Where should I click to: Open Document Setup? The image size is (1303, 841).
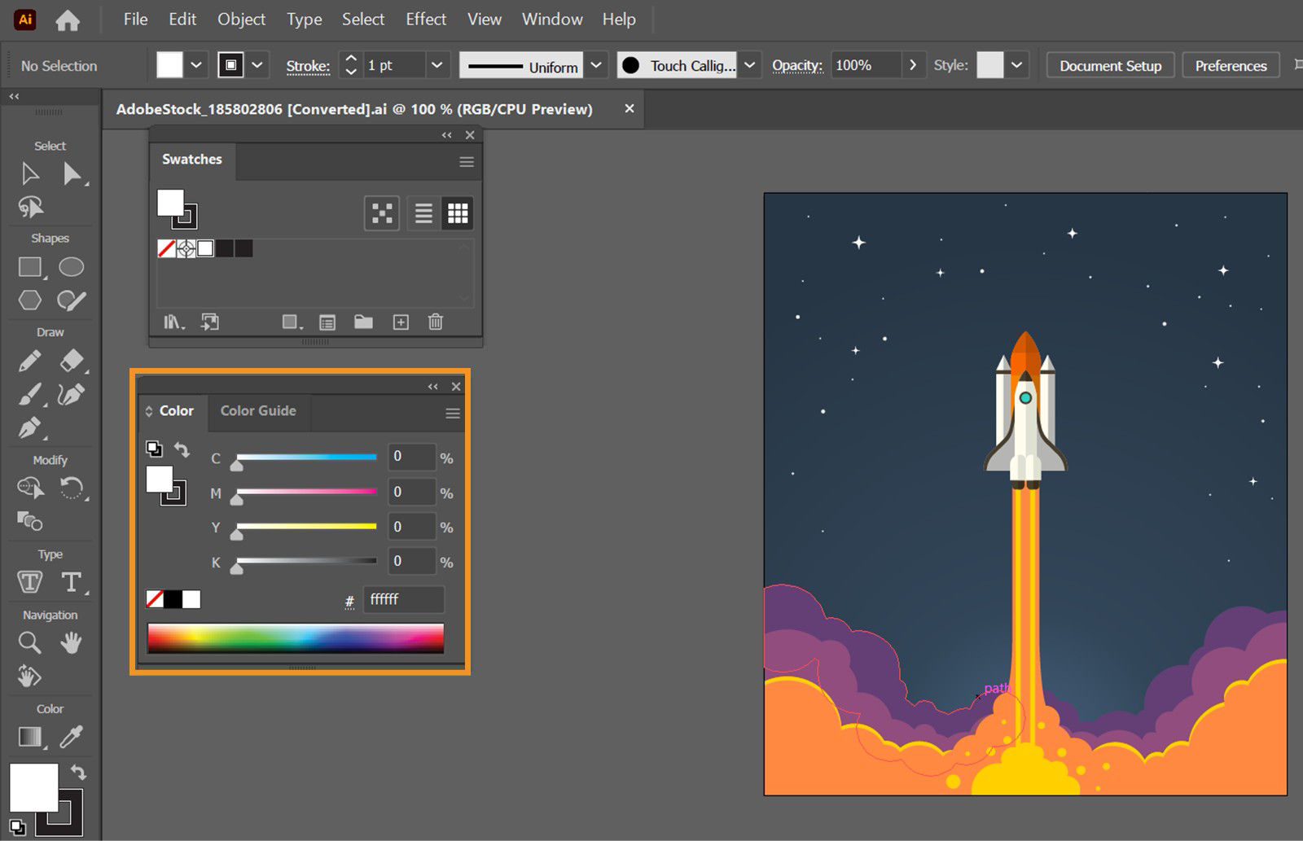pos(1110,65)
